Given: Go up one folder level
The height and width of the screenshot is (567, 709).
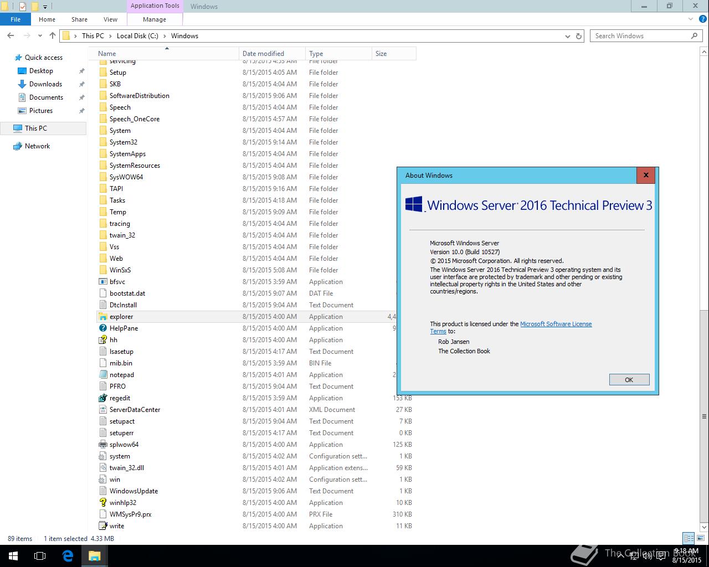Looking at the screenshot, I should (53, 35).
